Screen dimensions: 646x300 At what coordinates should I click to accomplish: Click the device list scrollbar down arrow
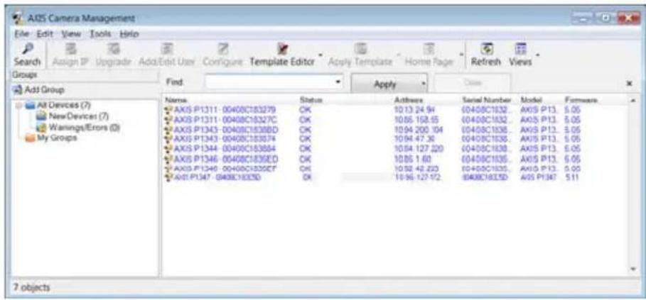[632, 268]
